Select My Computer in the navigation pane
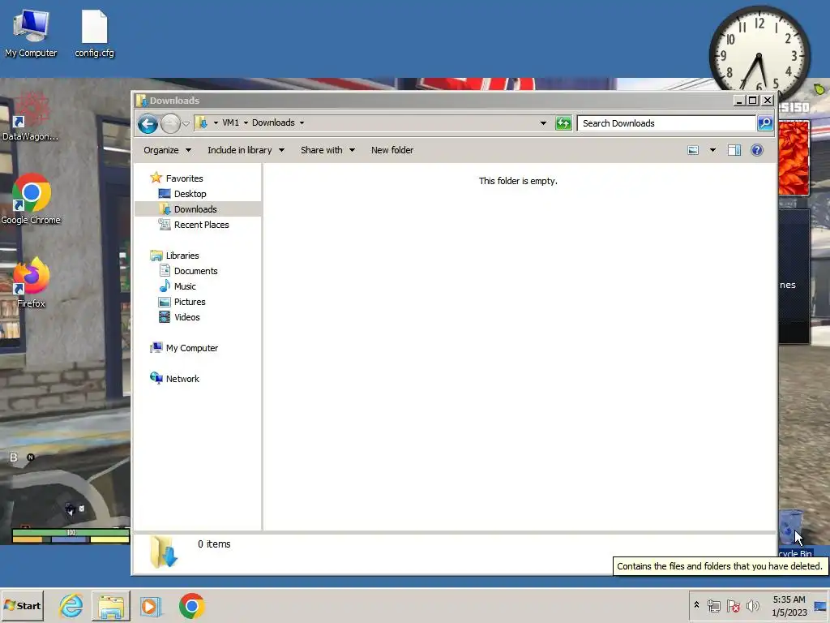Viewport: 830px width, 623px height. pos(191,348)
